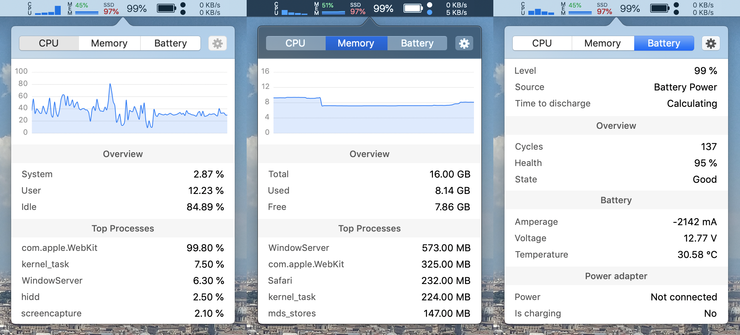This screenshot has height=335, width=740.
Task: Open the settings gear beside the highlighted Battery tab
Action: [711, 44]
